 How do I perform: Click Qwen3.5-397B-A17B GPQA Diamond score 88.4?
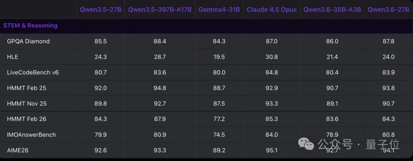coord(160,41)
